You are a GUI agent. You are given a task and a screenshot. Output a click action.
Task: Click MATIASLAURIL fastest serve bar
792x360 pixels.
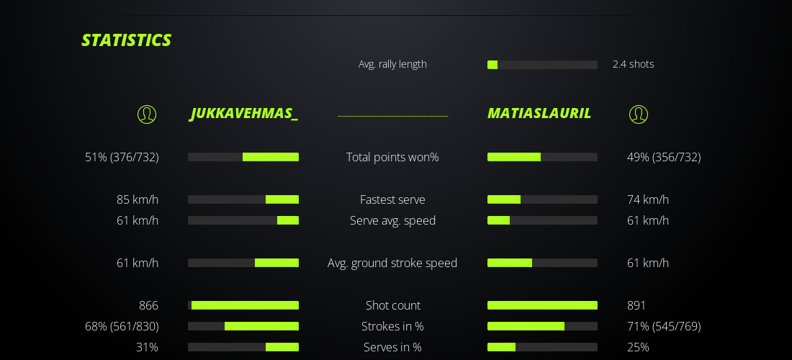click(x=542, y=199)
